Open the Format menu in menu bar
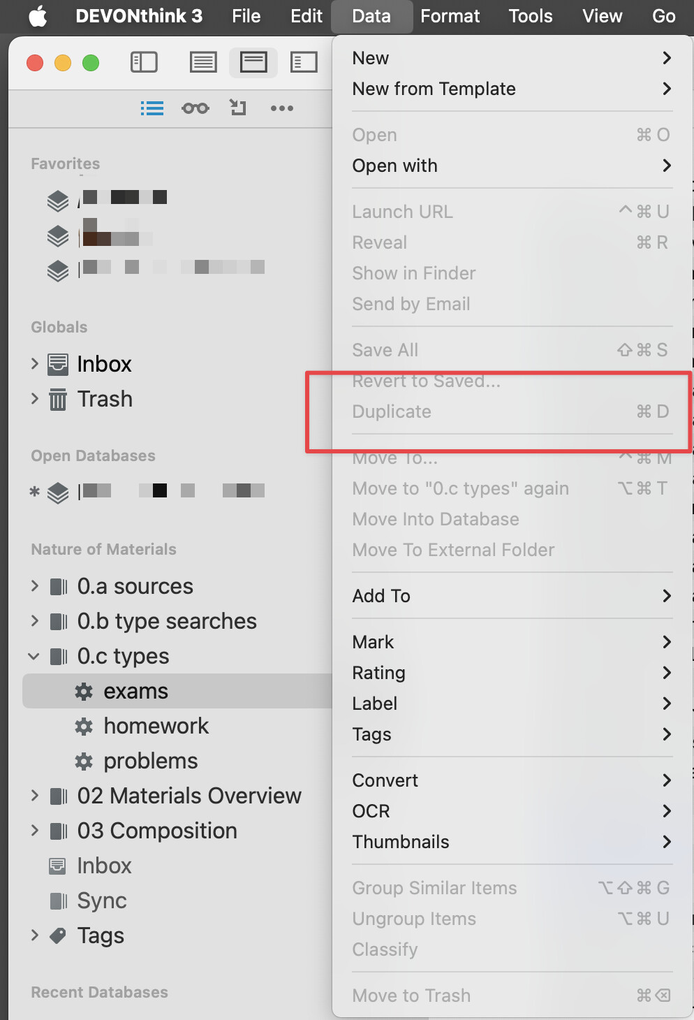694x1020 pixels. 450,16
